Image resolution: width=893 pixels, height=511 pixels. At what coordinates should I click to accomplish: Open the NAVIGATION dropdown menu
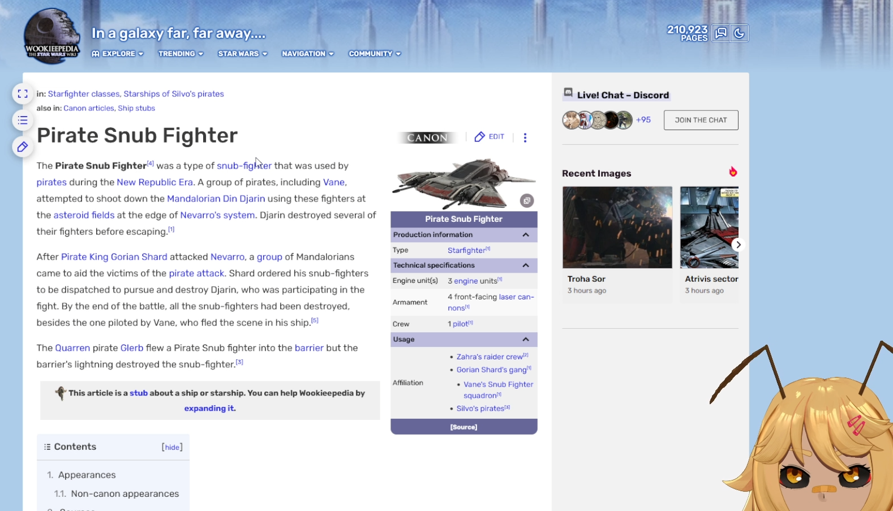308,54
